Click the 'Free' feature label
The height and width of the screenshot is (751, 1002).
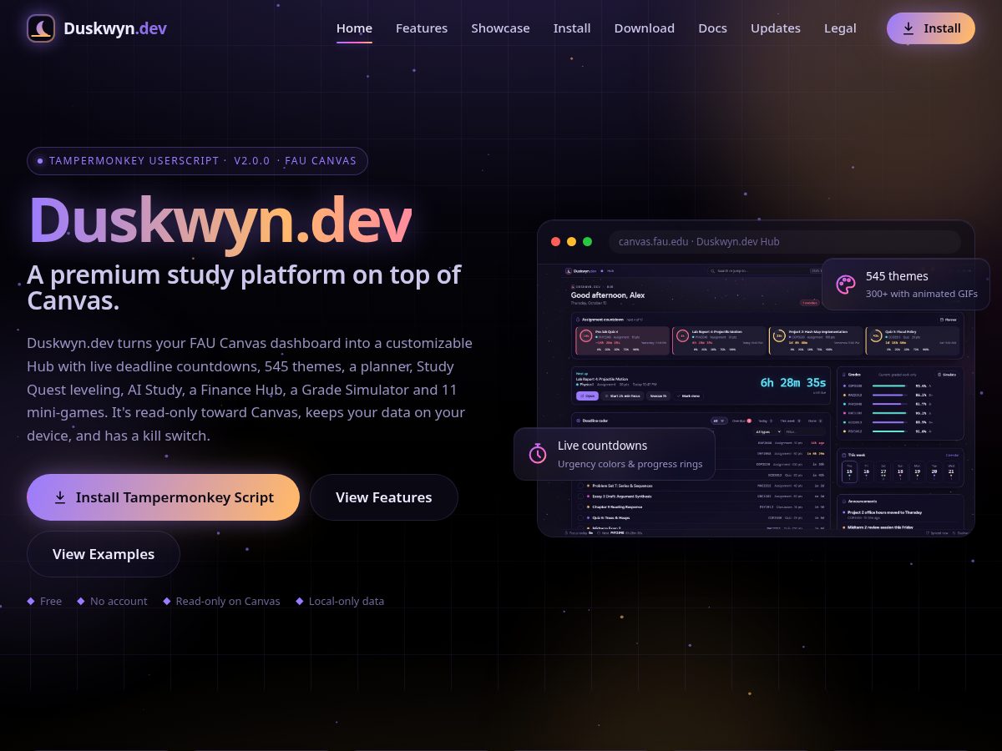coord(51,601)
